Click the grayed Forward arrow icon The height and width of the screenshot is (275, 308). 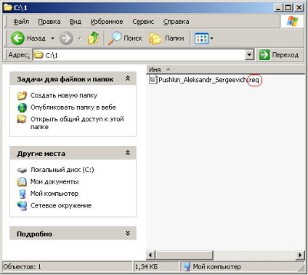click(x=66, y=38)
